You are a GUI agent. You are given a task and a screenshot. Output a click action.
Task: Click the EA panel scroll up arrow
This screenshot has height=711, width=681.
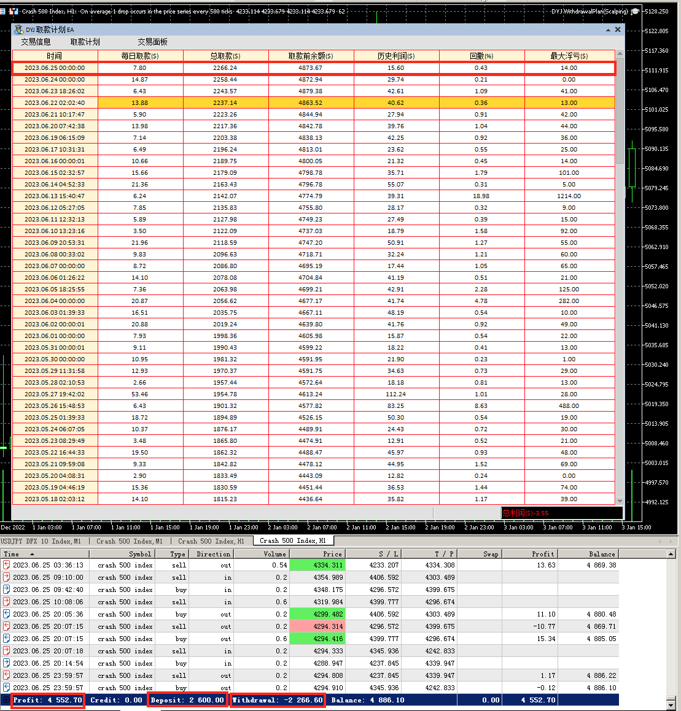(x=620, y=53)
